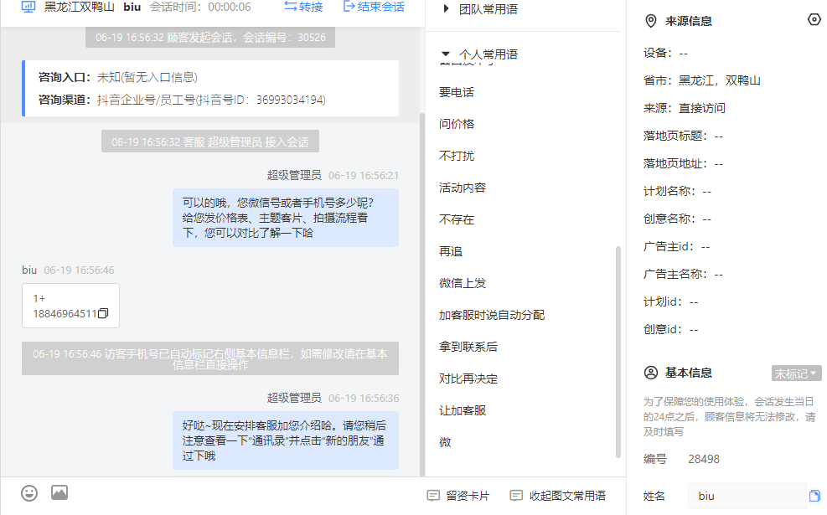Screen dimensions: 827x515
Task: Choose the 加客服时说自动分配 quick phrase
Action: click(x=492, y=315)
